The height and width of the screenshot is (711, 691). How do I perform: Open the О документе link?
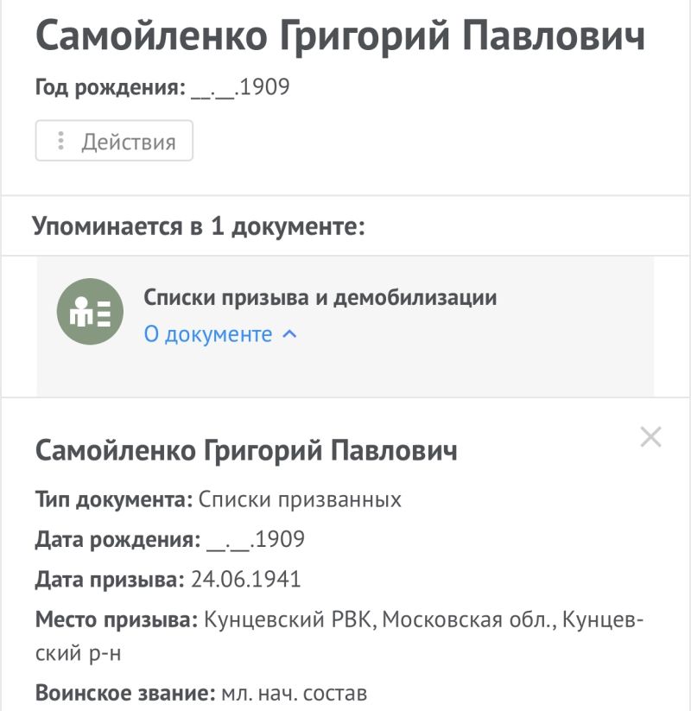pos(208,334)
